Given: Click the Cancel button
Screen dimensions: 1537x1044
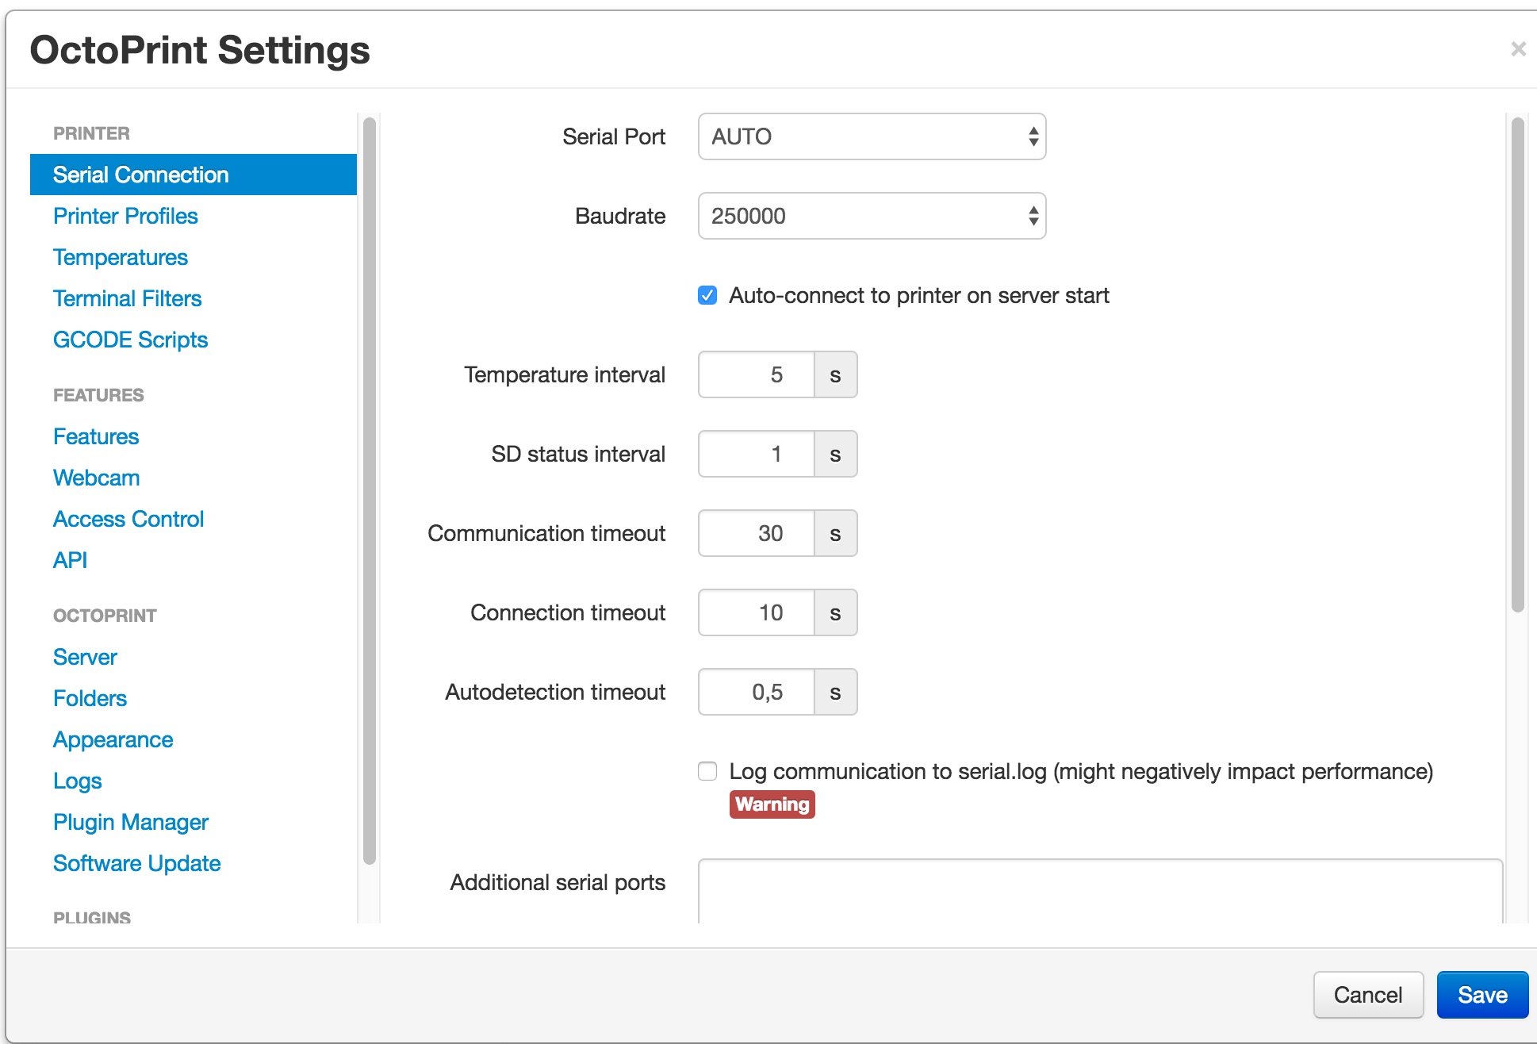Looking at the screenshot, I should [x=1367, y=995].
